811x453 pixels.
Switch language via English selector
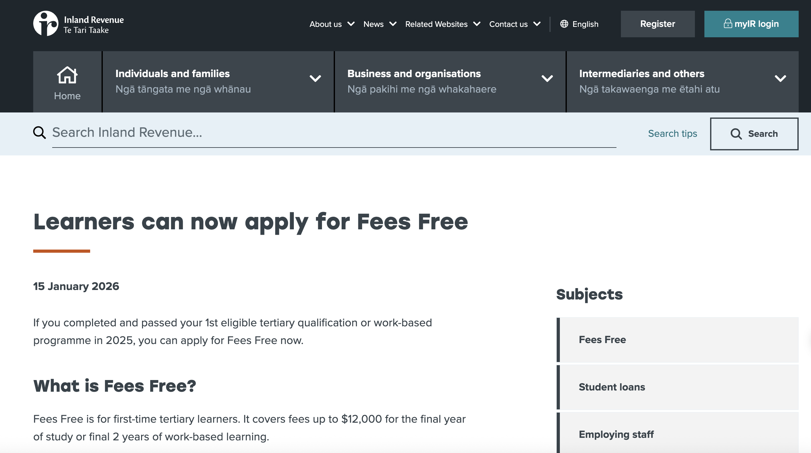tap(585, 24)
